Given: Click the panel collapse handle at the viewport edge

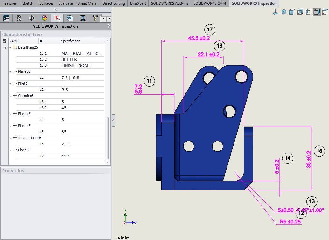Looking at the screenshot, I should [113, 120].
